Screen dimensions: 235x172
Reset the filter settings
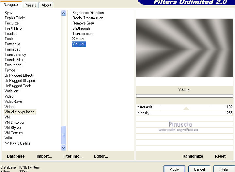tap(220, 156)
